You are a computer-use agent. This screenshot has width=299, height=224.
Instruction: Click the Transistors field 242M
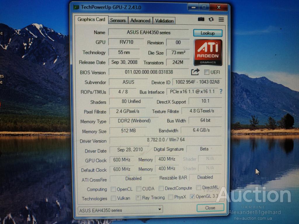click(x=178, y=62)
